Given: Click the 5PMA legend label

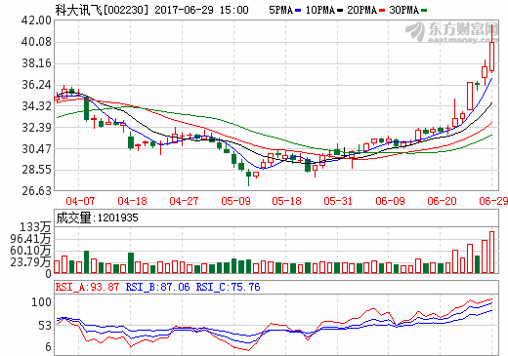Looking at the screenshot, I should pyautogui.click(x=281, y=10).
